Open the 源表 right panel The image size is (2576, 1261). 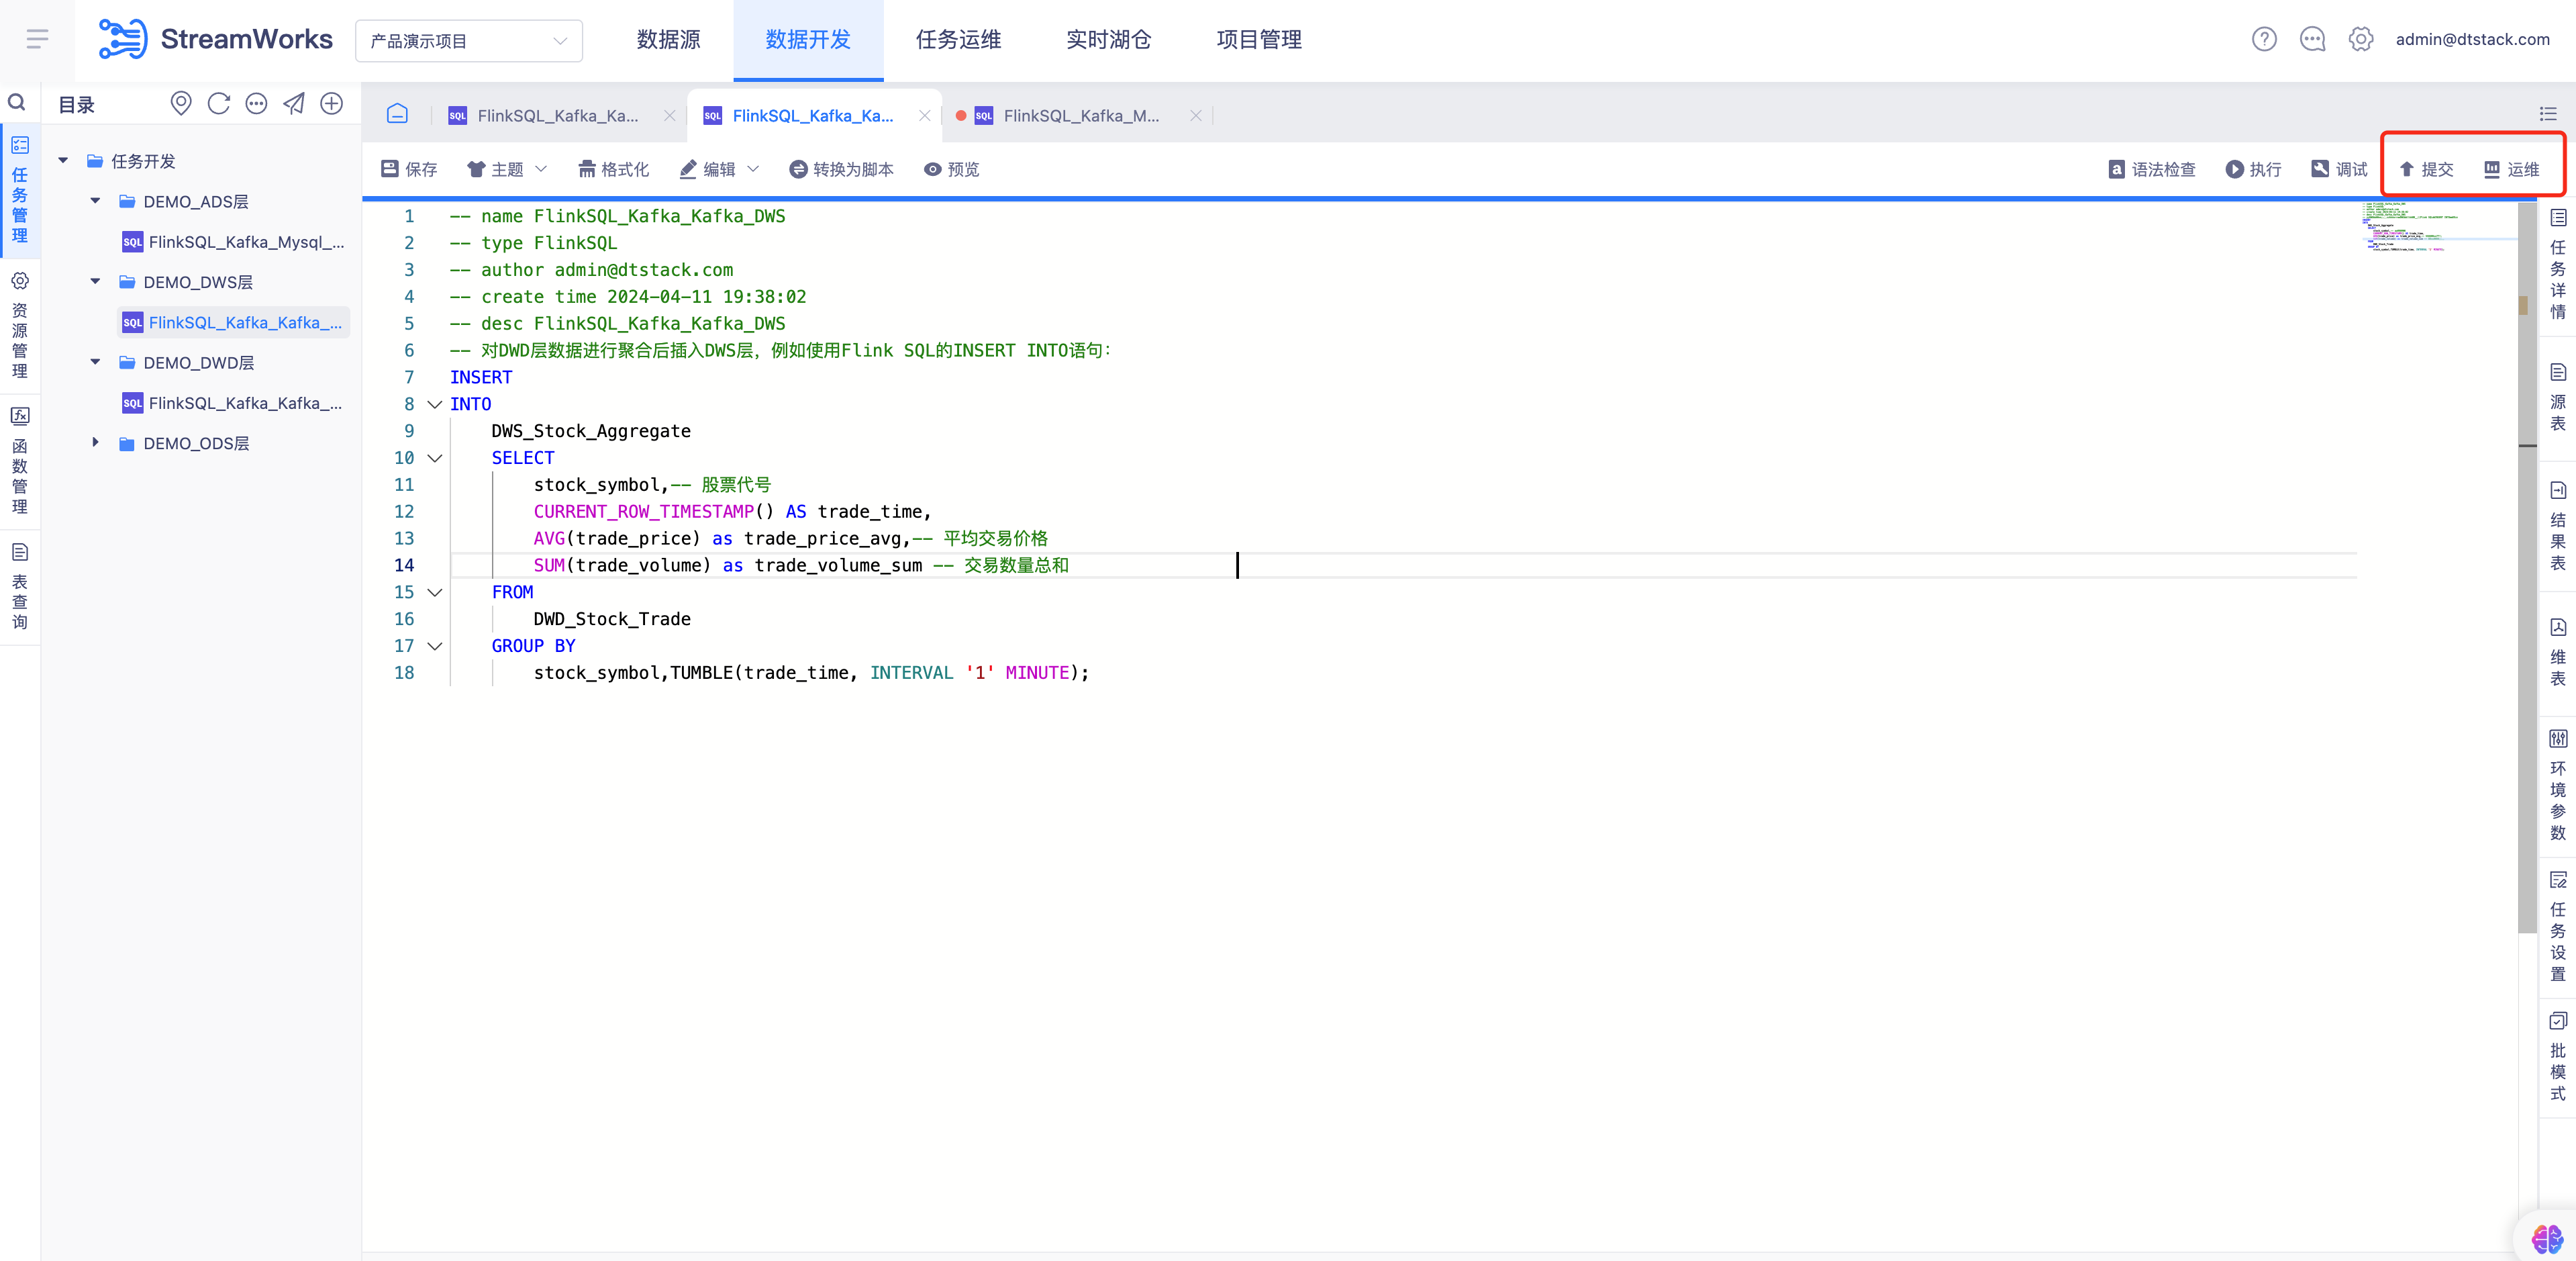[2558, 398]
